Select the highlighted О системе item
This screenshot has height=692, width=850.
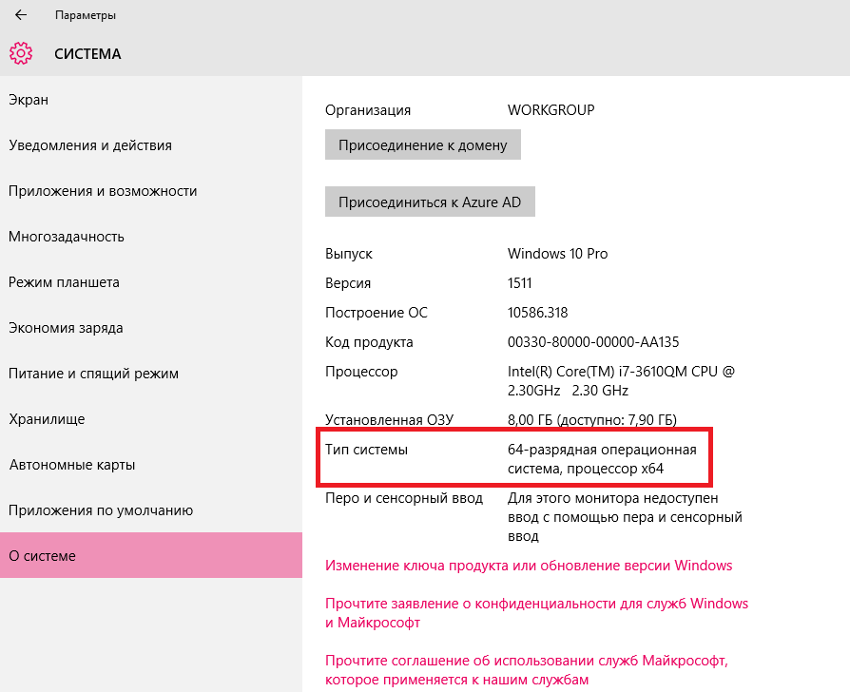point(42,556)
